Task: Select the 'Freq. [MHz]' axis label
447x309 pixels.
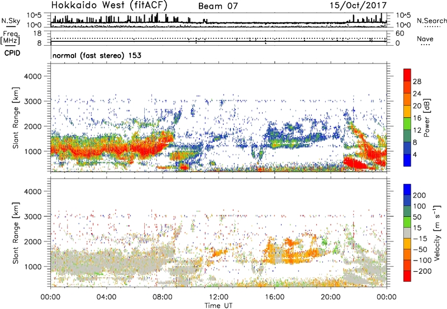Action: (x=10, y=38)
